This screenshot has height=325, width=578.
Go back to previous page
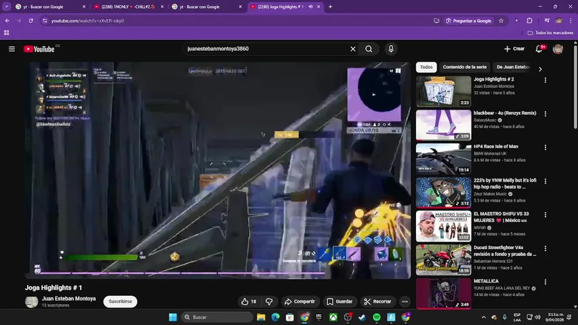coord(7,20)
